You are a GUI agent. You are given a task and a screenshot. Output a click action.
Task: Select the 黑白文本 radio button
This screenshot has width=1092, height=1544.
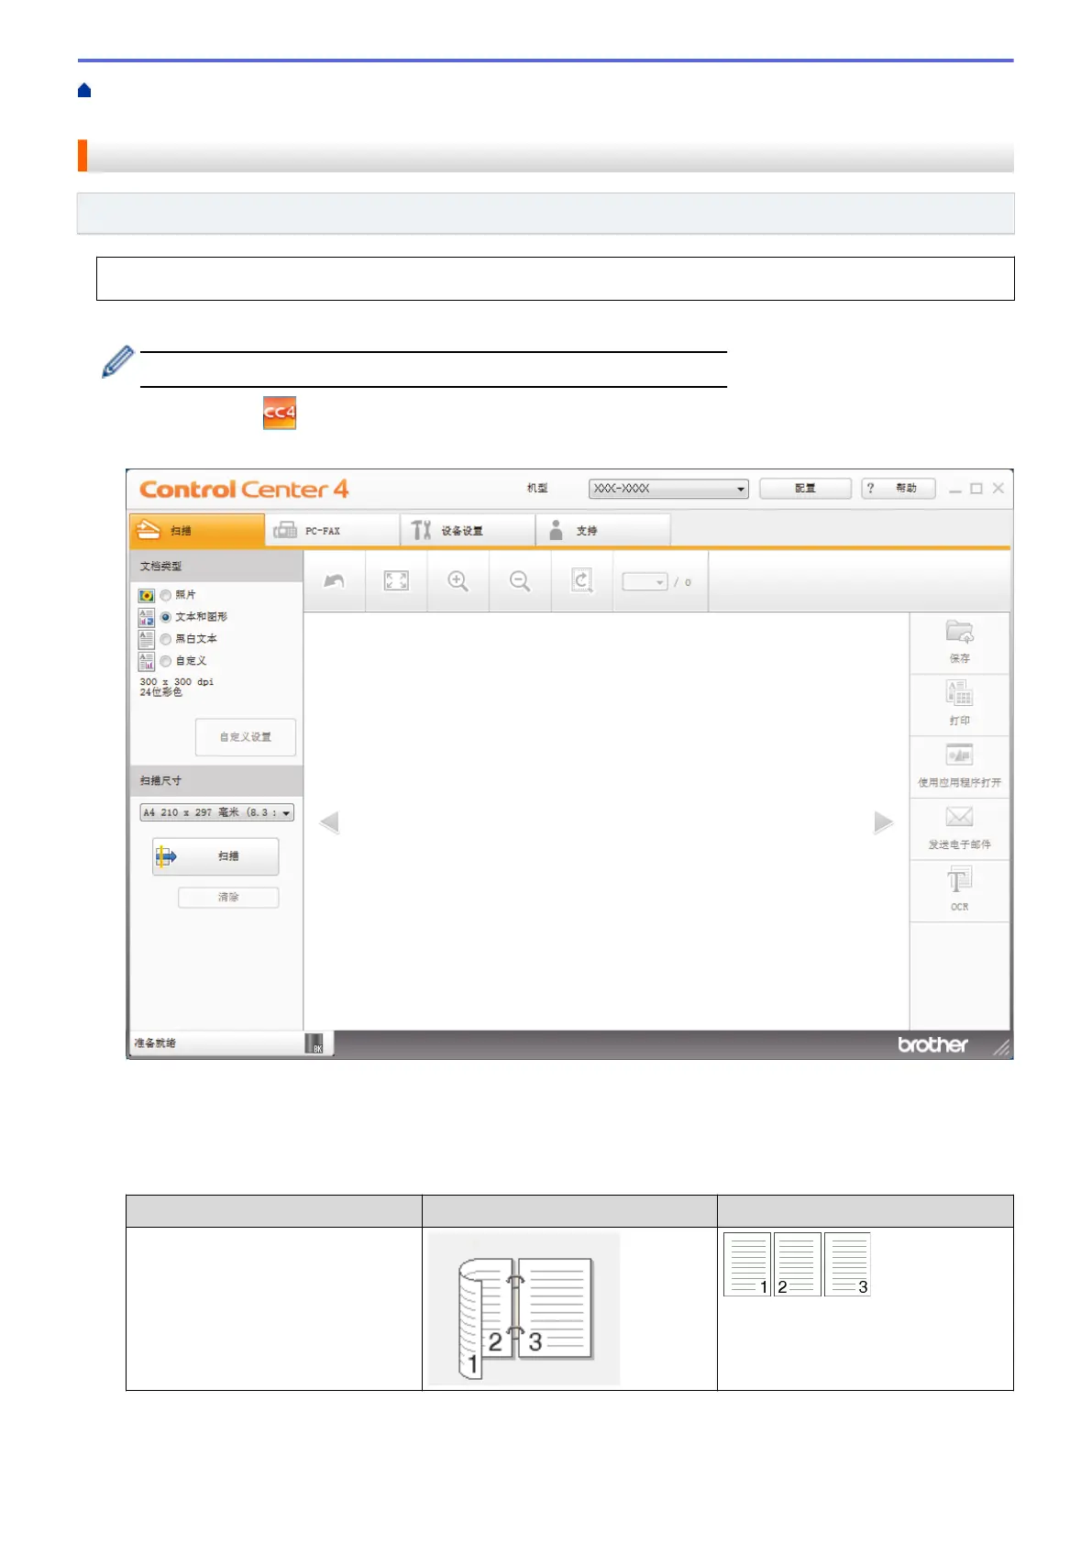point(166,639)
